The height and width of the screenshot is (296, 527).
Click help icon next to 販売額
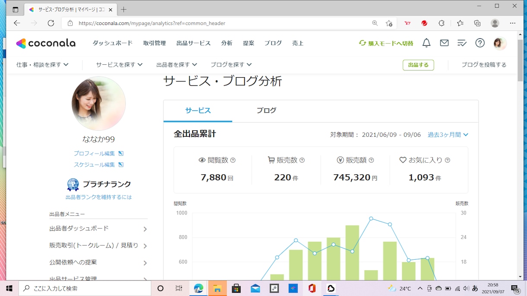[x=371, y=160]
